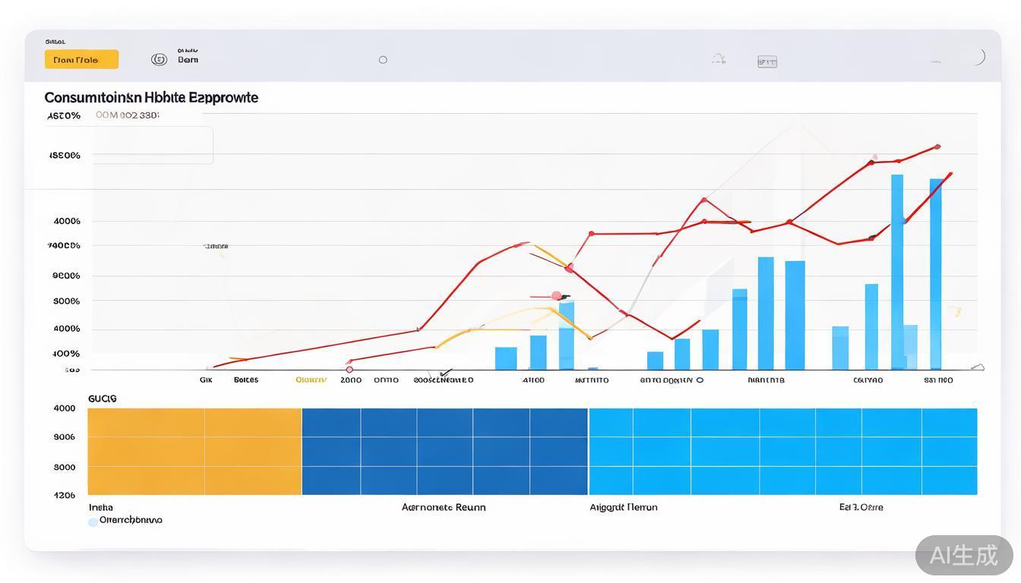The height and width of the screenshot is (583, 1021).
Task: Click the small circle icon in top bar
Action: [x=383, y=59]
